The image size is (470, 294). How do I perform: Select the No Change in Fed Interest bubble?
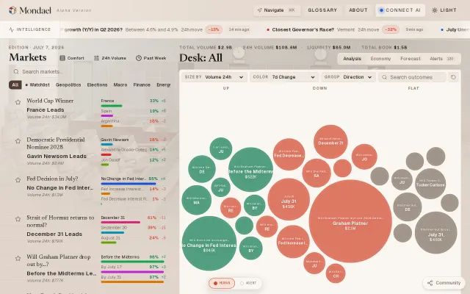[x=209, y=243]
